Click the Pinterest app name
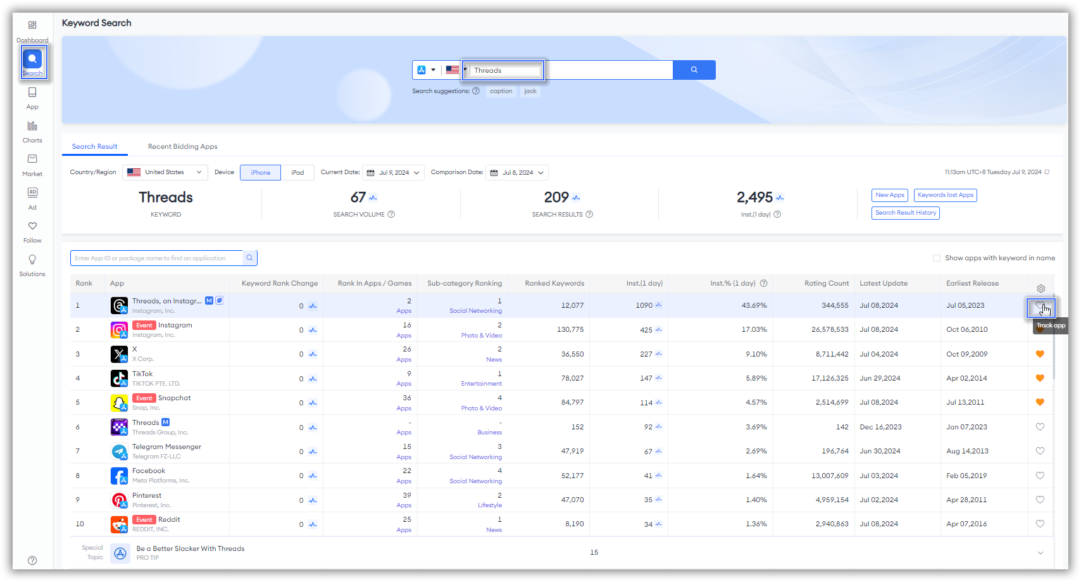Screen dimensions: 1081x582 (x=147, y=495)
